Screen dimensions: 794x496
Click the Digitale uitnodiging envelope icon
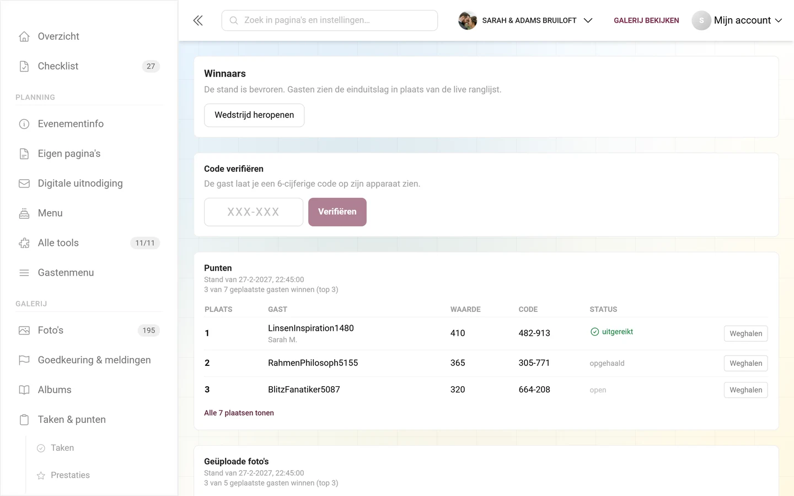(x=24, y=184)
